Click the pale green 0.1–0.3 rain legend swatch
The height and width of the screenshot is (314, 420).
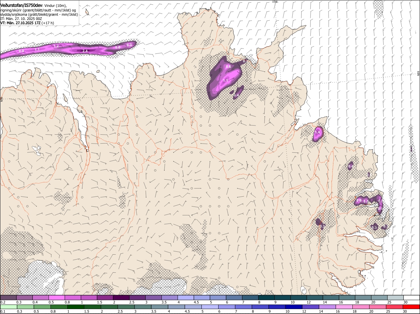click(x=9, y=307)
